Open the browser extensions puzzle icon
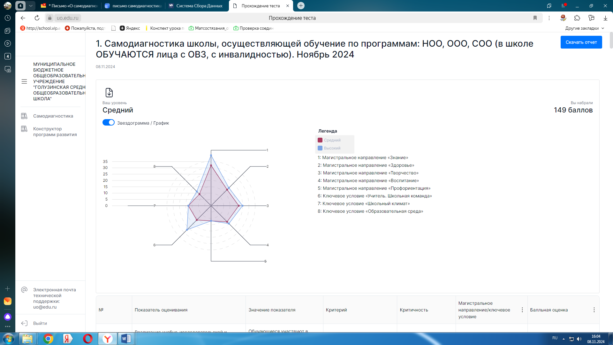613x345 pixels. coord(577,18)
